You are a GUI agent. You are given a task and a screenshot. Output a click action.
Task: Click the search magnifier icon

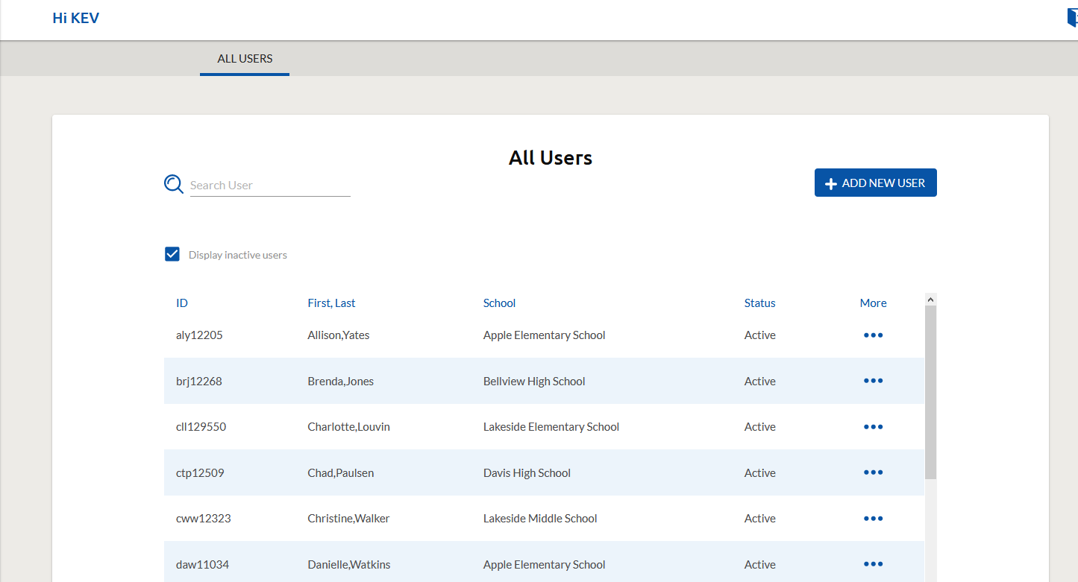(x=174, y=184)
